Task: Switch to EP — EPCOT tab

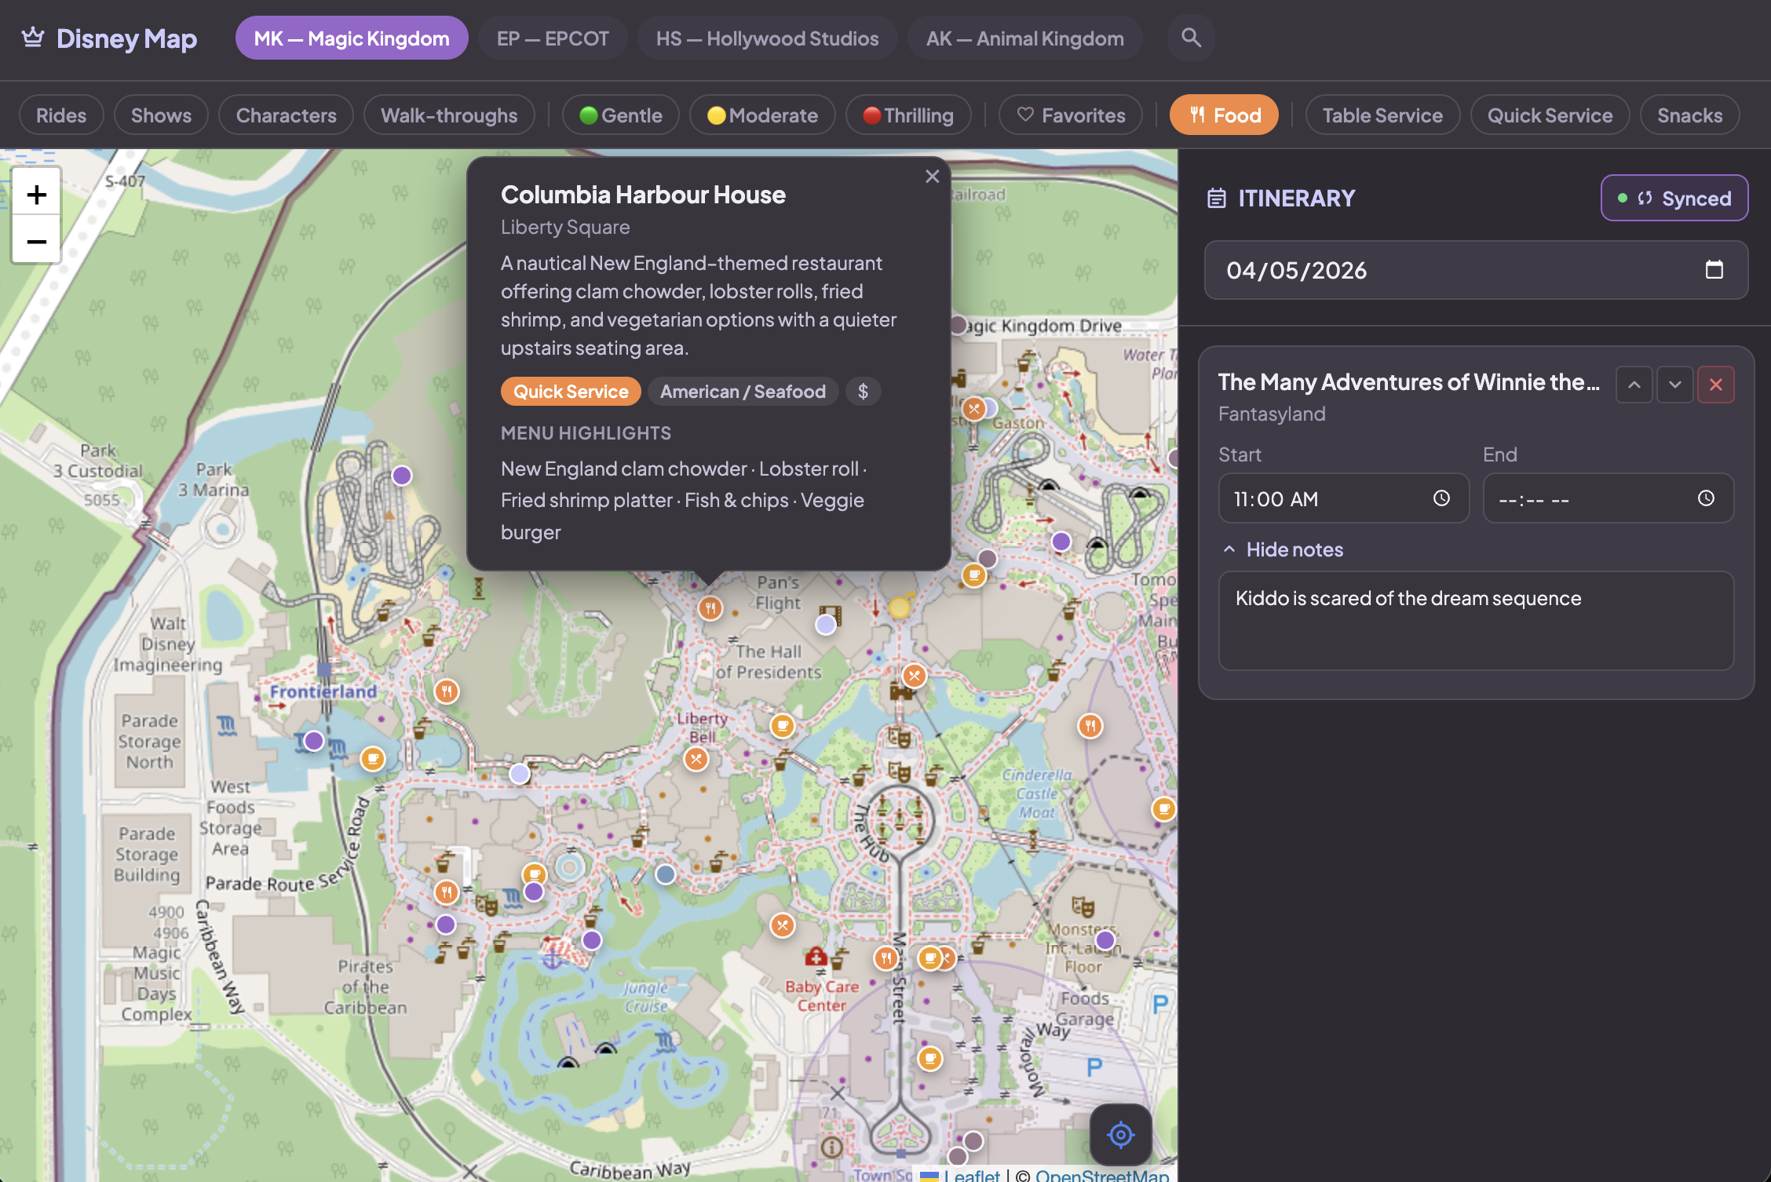Action: click(x=553, y=38)
